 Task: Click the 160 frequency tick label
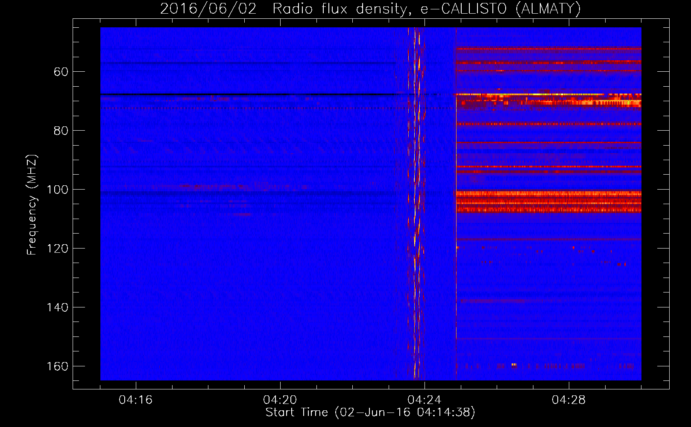[x=57, y=366]
